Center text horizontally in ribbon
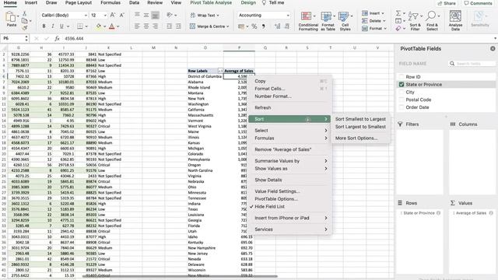The width and height of the screenshot is (498, 280). coord(146,26)
